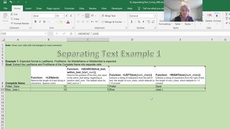
Task: Open Cell Styles dropdown
Action: point(188,24)
